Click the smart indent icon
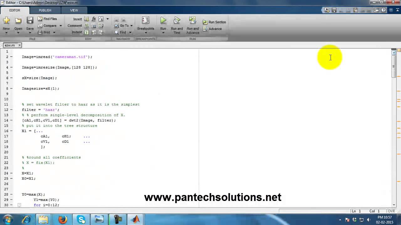The width and height of the screenshot is (401, 225). tap(87, 32)
